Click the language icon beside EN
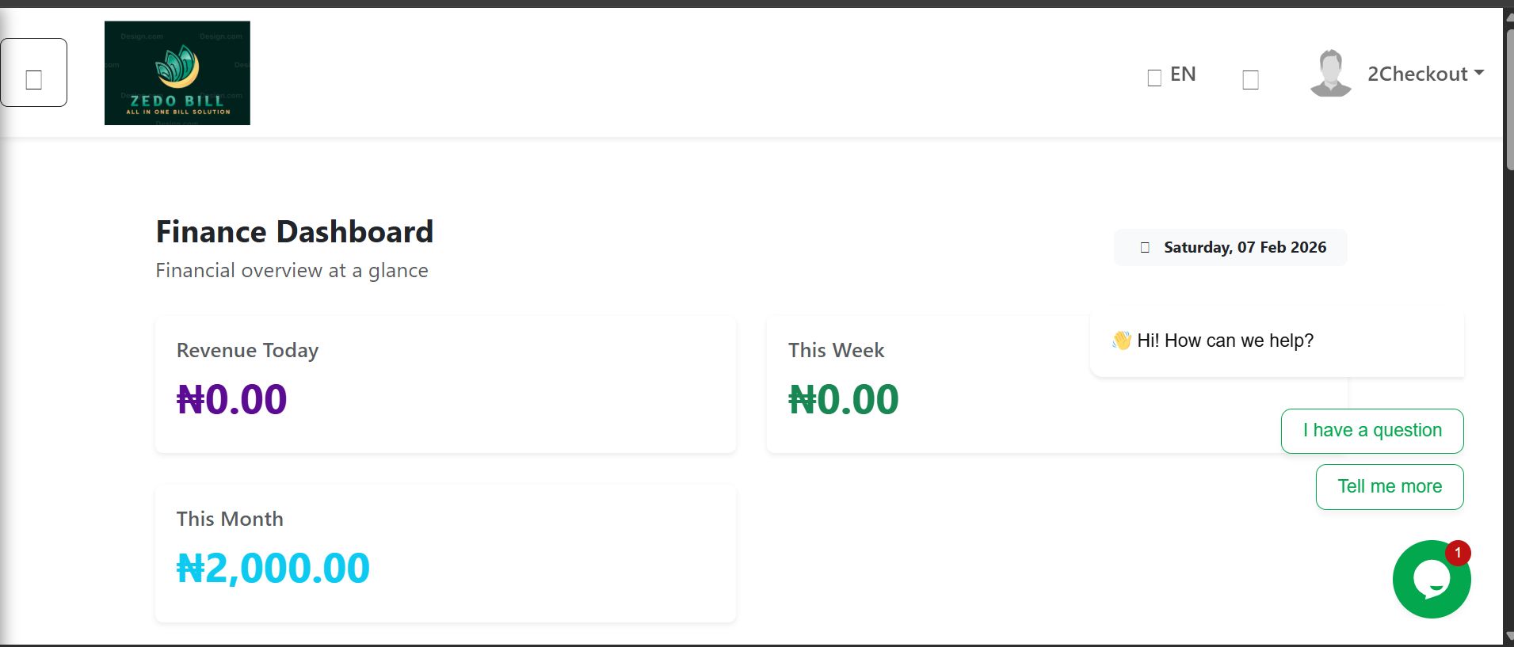Image resolution: width=1514 pixels, height=647 pixels. tap(1154, 77)
